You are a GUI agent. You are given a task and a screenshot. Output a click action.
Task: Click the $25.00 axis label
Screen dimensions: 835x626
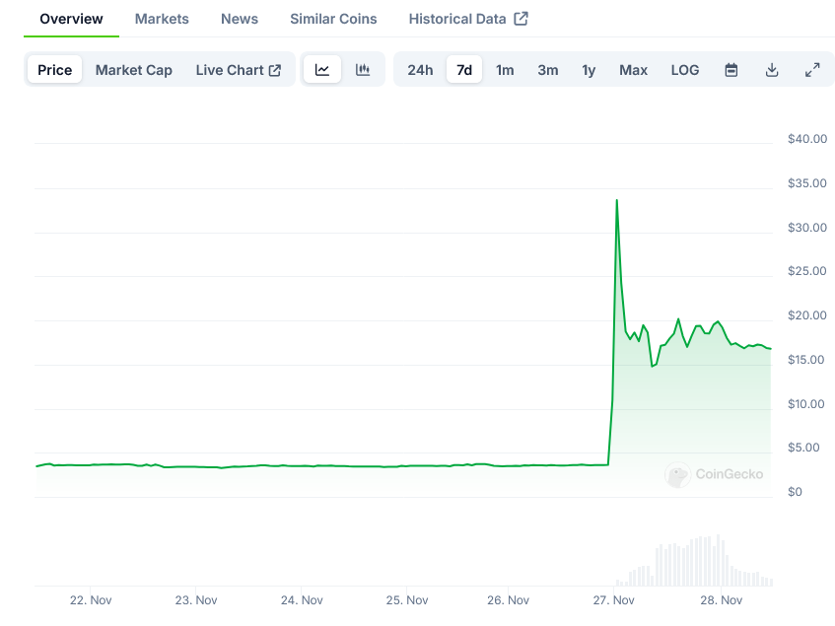807,271
